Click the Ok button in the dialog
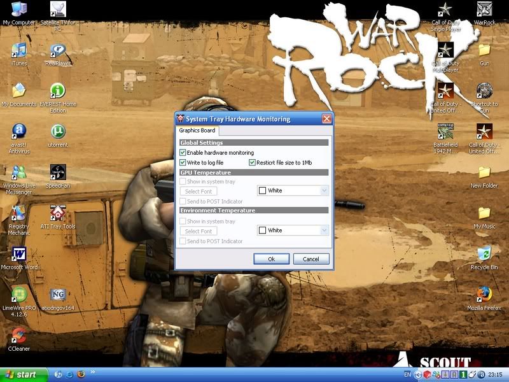The height and width of the screenshot is (382, 509). (x=272, y=259)
